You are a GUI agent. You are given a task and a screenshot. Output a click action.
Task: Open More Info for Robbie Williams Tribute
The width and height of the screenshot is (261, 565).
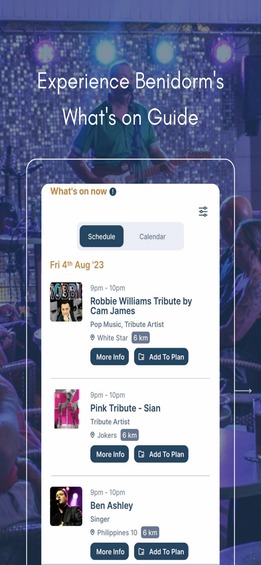pos(110,357)
